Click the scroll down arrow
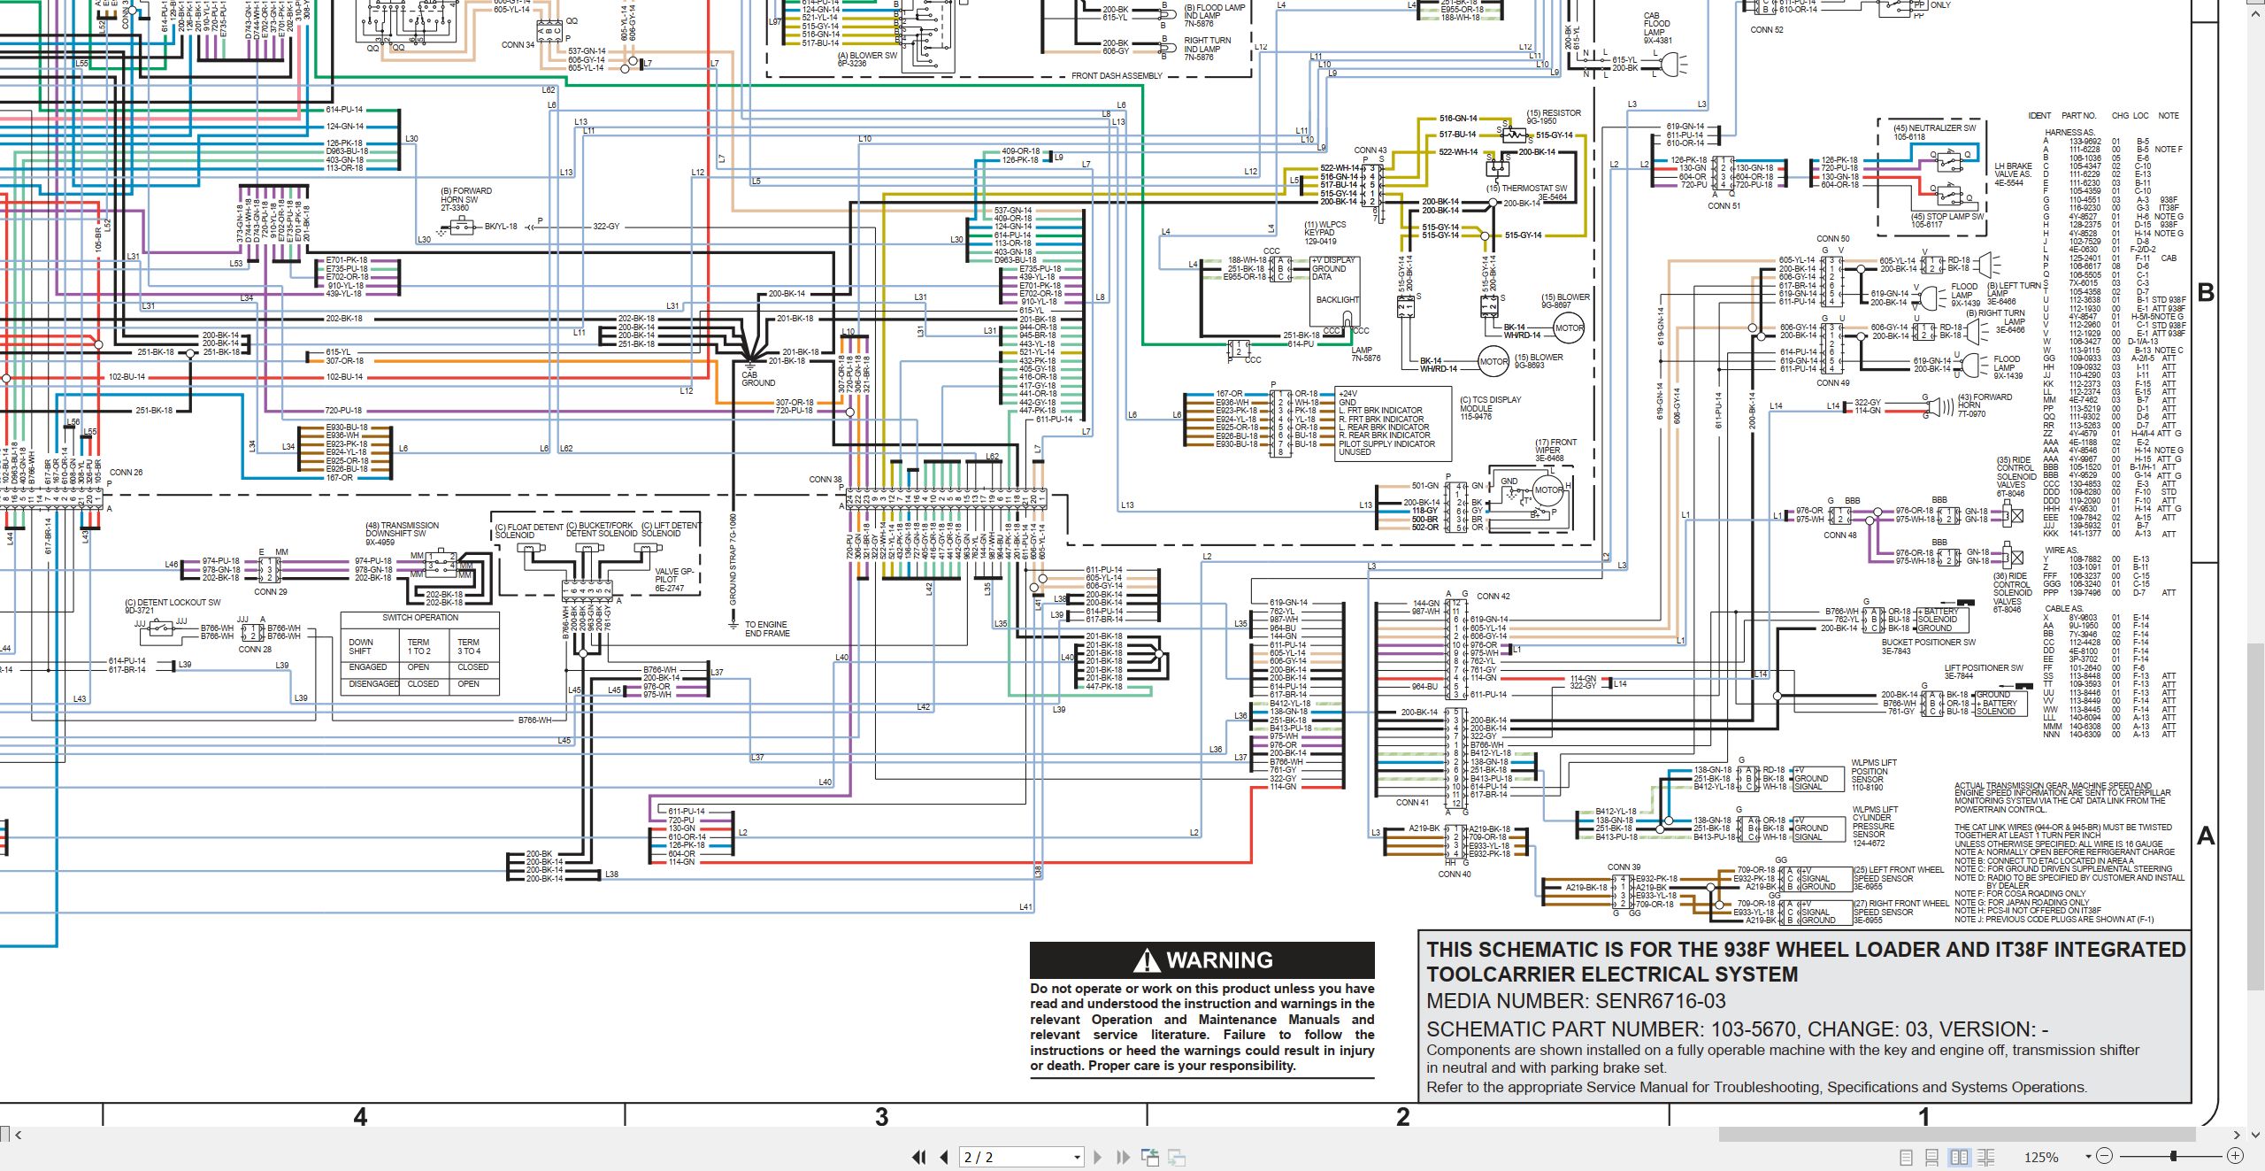The height and width of the screenshot is (1171, 2265). click(x=2255, y=1134)
